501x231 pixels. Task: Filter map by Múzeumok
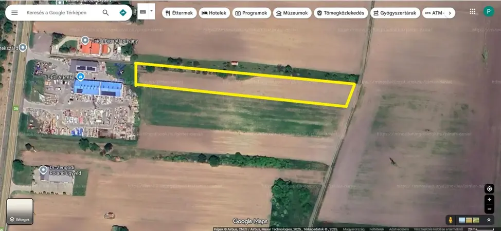pos(293,13)
